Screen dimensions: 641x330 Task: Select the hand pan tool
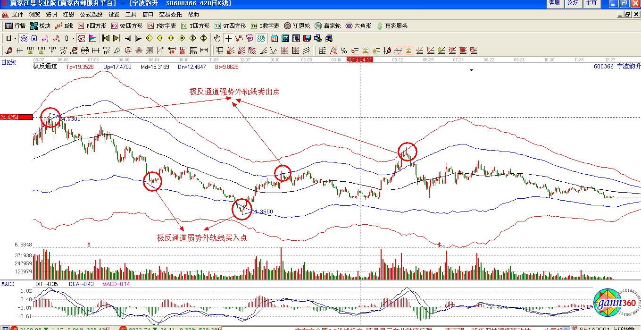point(217,38)
